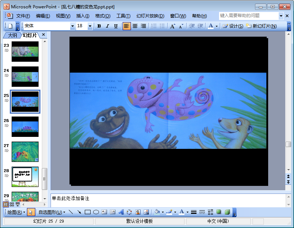Insert clip art icon
The image size is (294, 228).
138,212
